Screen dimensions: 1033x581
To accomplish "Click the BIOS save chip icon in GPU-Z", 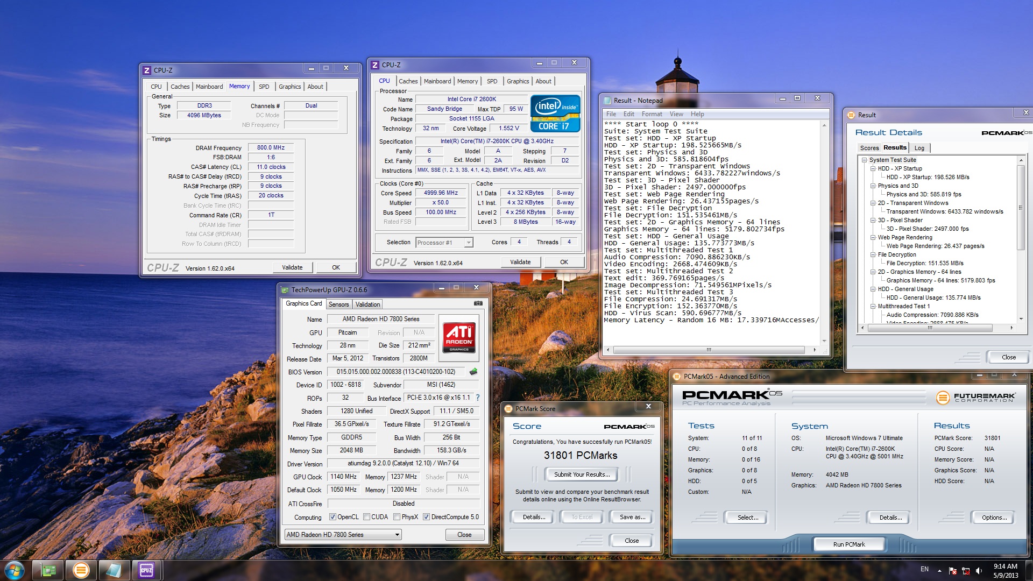I will pos(473,372).
